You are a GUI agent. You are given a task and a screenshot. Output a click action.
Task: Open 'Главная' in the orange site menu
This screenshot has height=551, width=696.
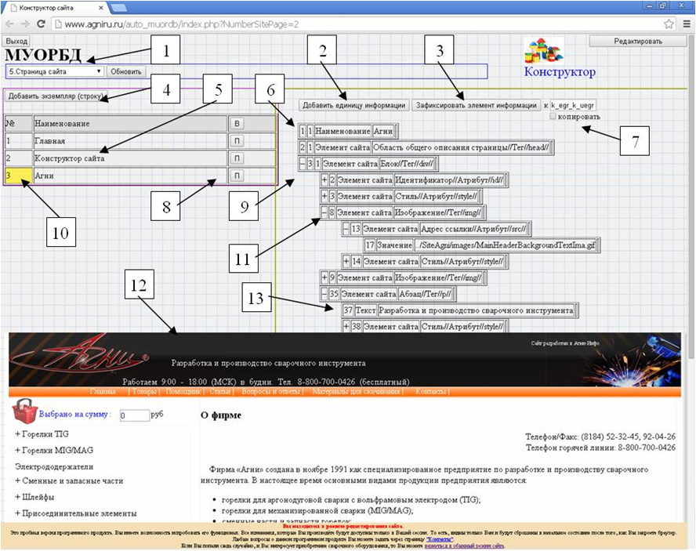point(103,392)
